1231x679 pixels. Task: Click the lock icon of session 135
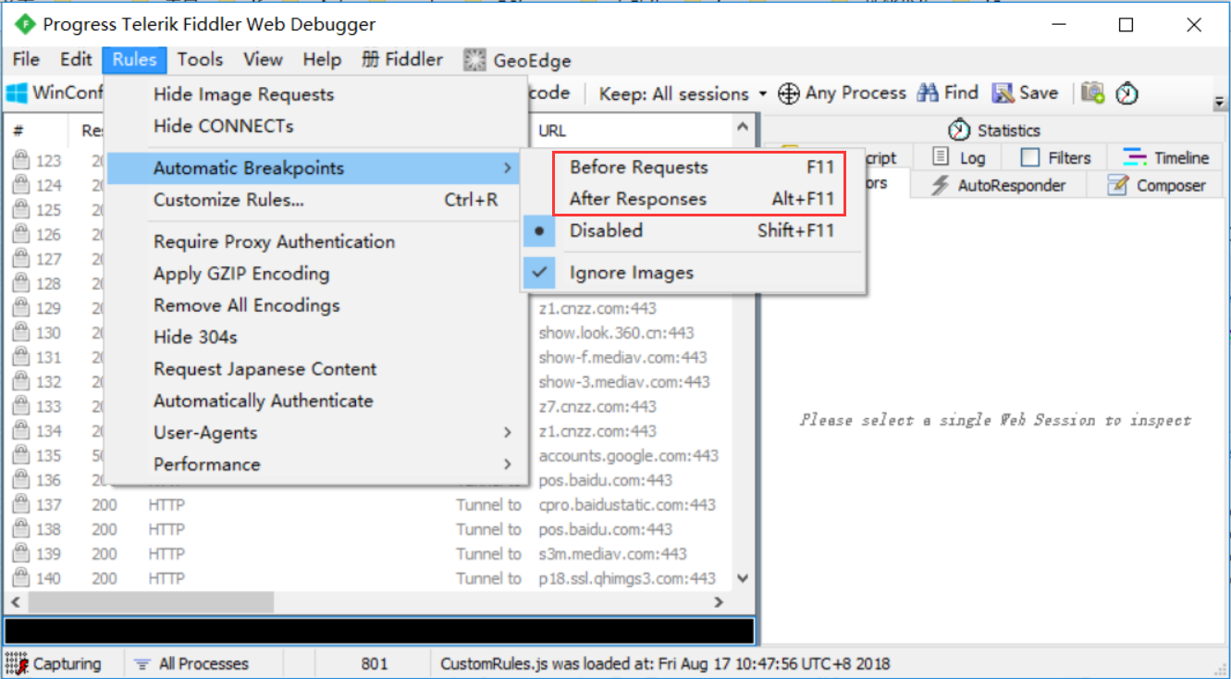click(19, 455)
